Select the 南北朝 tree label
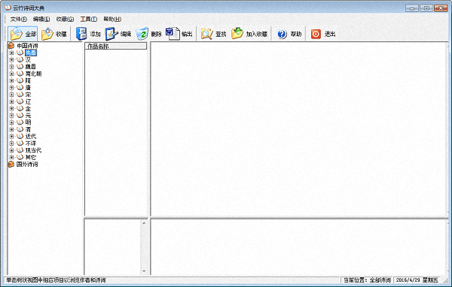Screen dimensions: 452x287 [x=33, y=74]
